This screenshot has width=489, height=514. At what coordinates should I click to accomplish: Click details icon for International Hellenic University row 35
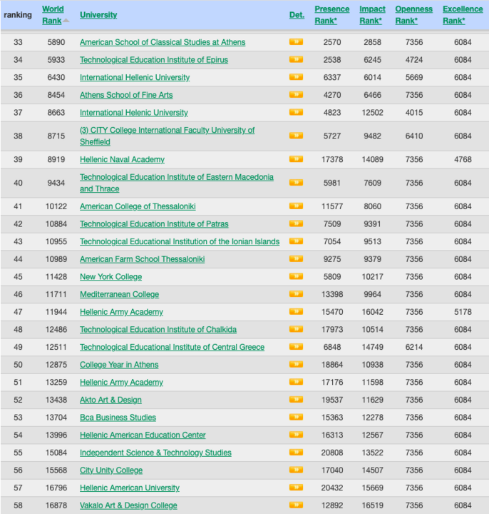296,77
